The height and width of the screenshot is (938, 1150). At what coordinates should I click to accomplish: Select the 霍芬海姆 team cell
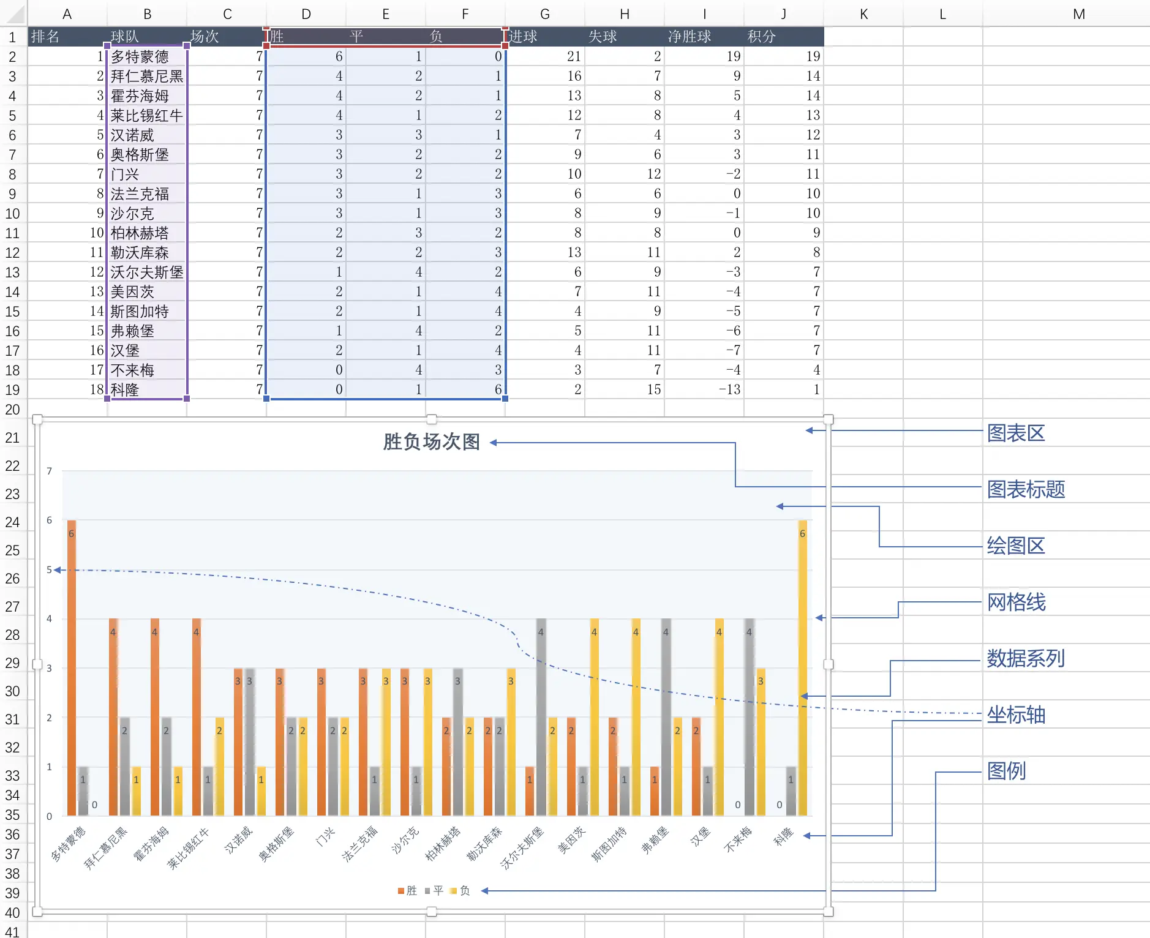pyautogui.click(x=147, y=96)
